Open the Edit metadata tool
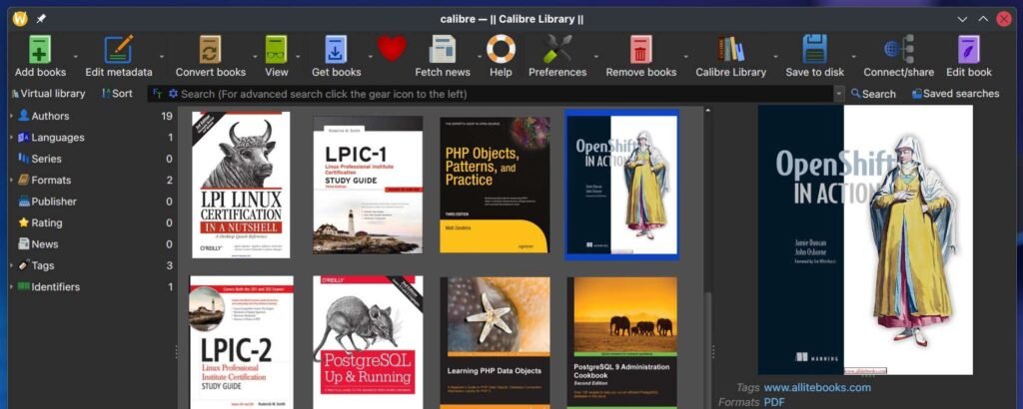The height and width of the screenshot is (409, 1023). pyautogui.click(x=119, y=50)
